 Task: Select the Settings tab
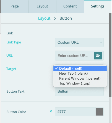click(98, 6)
